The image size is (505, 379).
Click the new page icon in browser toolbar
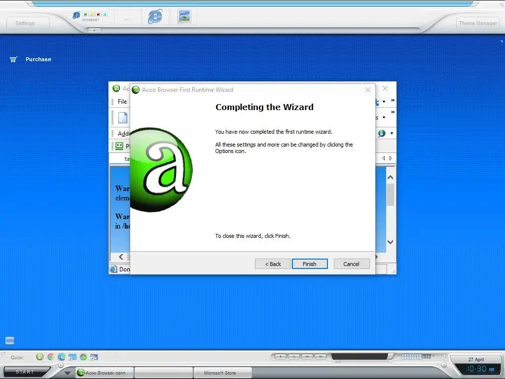point(123,117)
